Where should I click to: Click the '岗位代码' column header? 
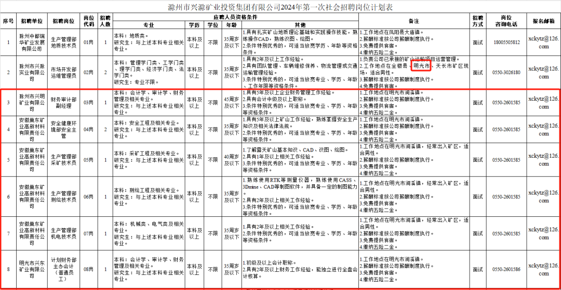pyautogui.click(x=89, y=21)
